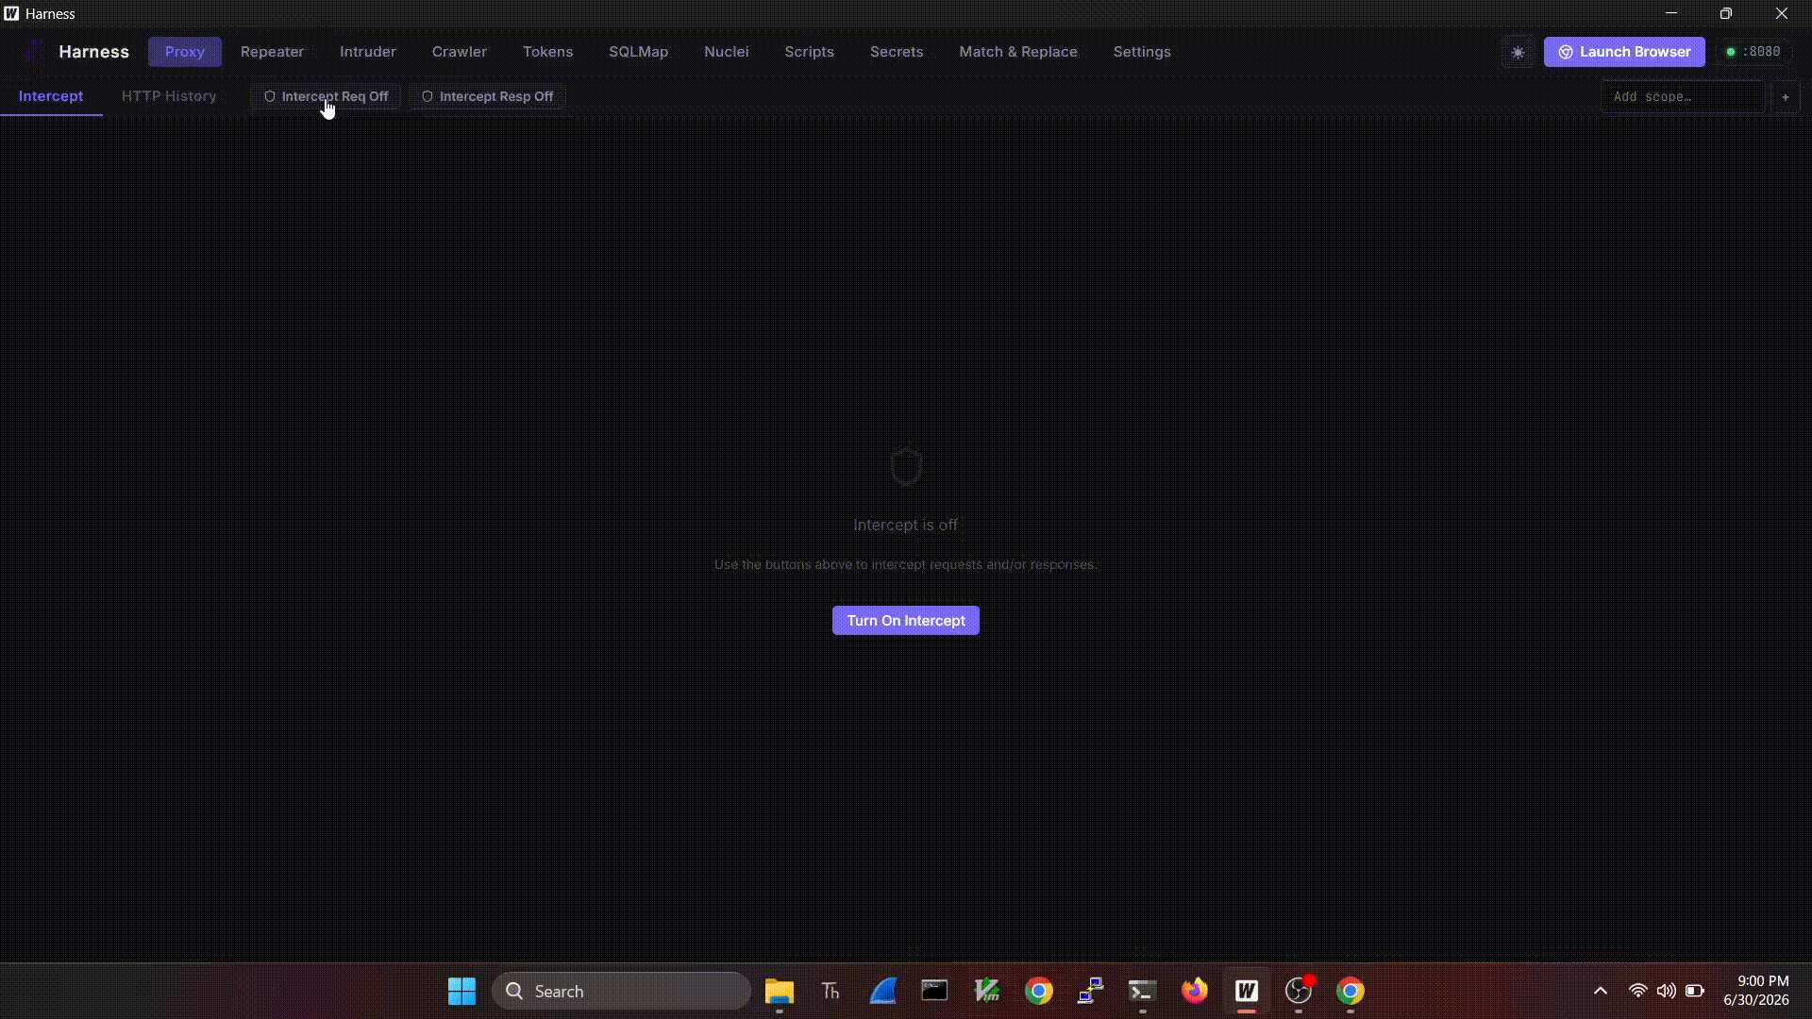Open the taskbar clock and date

pos(1756,991)
